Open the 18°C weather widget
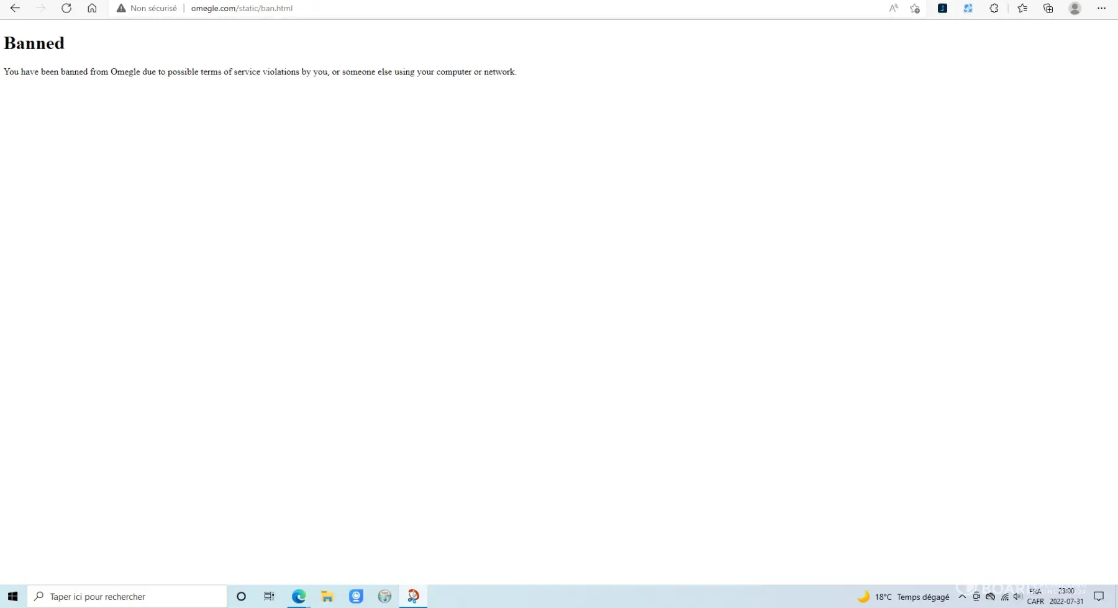Image resolution: width=1118 pixels, height=608 pixels. tap(904, 596)
